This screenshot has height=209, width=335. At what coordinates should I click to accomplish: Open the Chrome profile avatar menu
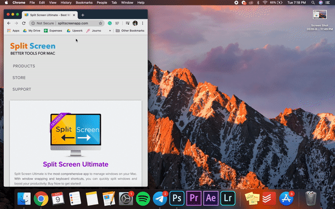click(x=135, y=23)
